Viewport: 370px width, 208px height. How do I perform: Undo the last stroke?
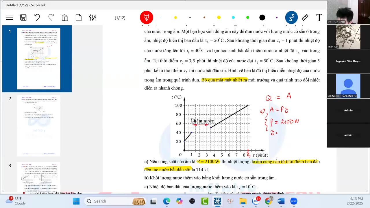pyautogui.click(x=37, y=18)
